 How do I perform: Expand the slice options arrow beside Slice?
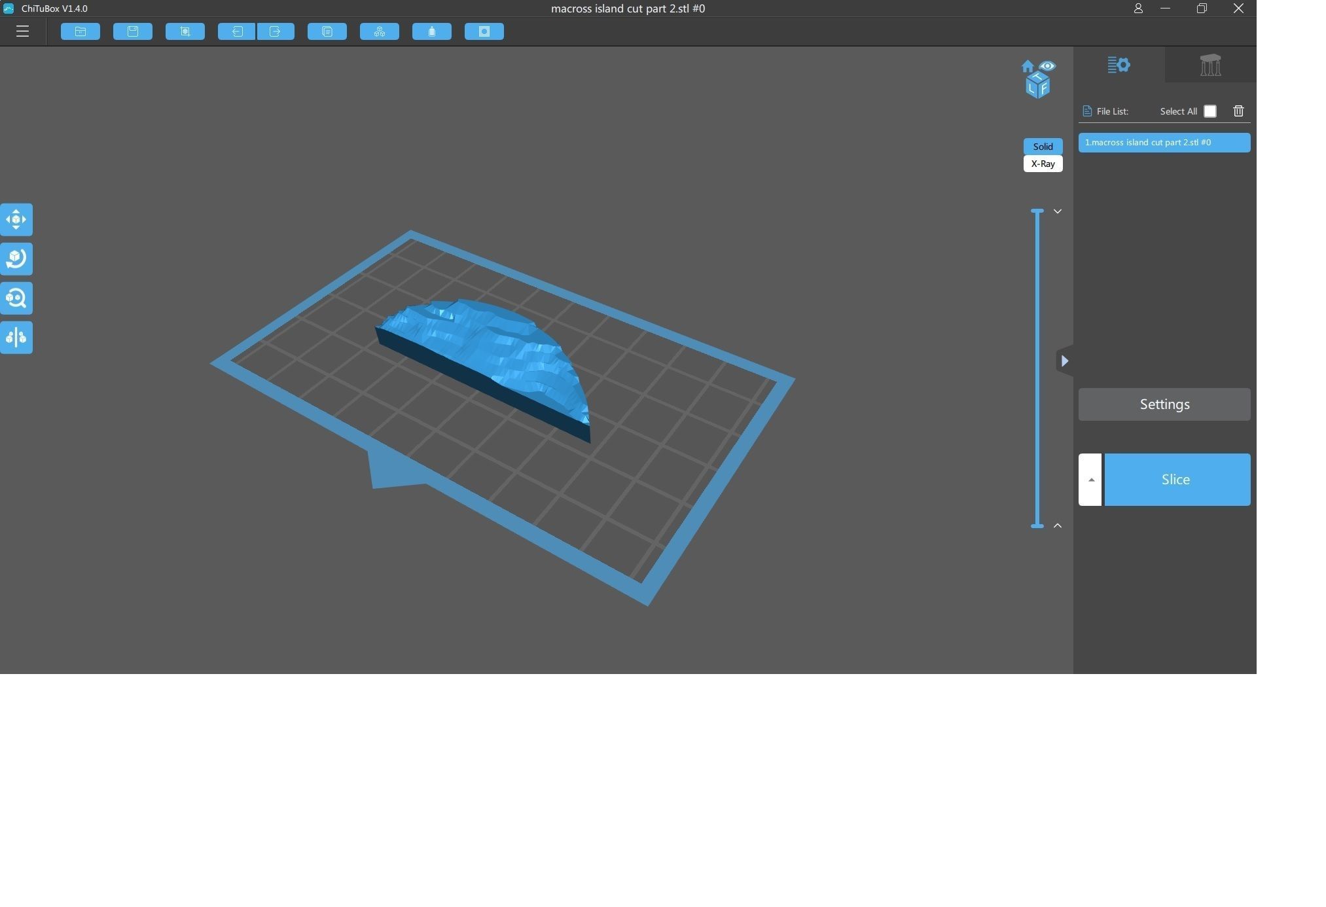point(1090,480)
